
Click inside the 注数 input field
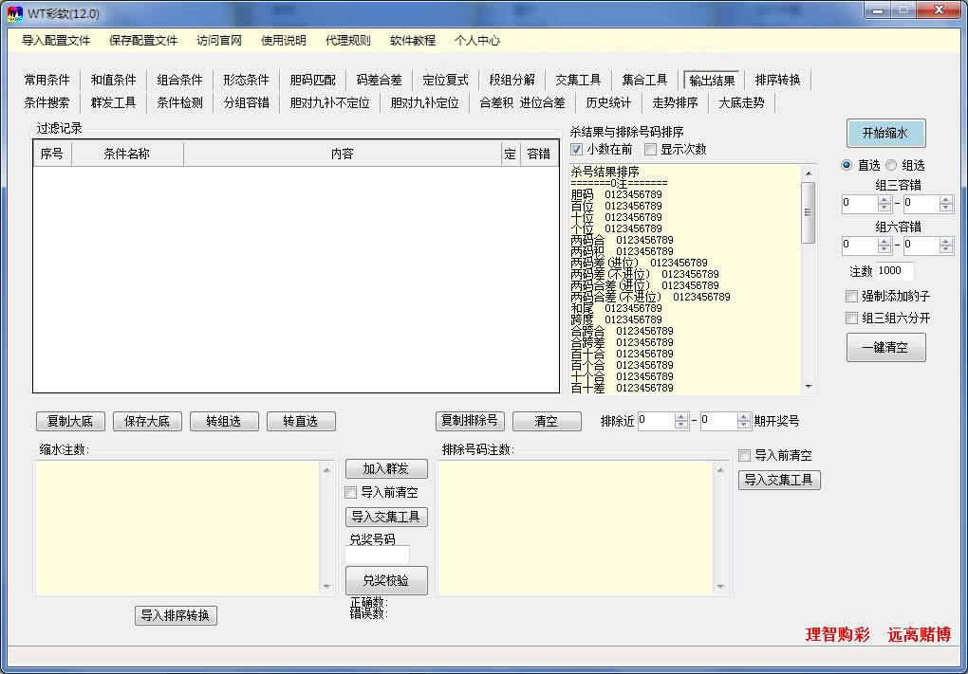pos(896,271)
